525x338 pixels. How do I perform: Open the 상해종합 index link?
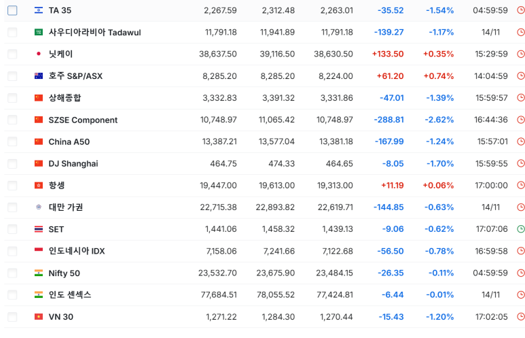pos(65,98)
